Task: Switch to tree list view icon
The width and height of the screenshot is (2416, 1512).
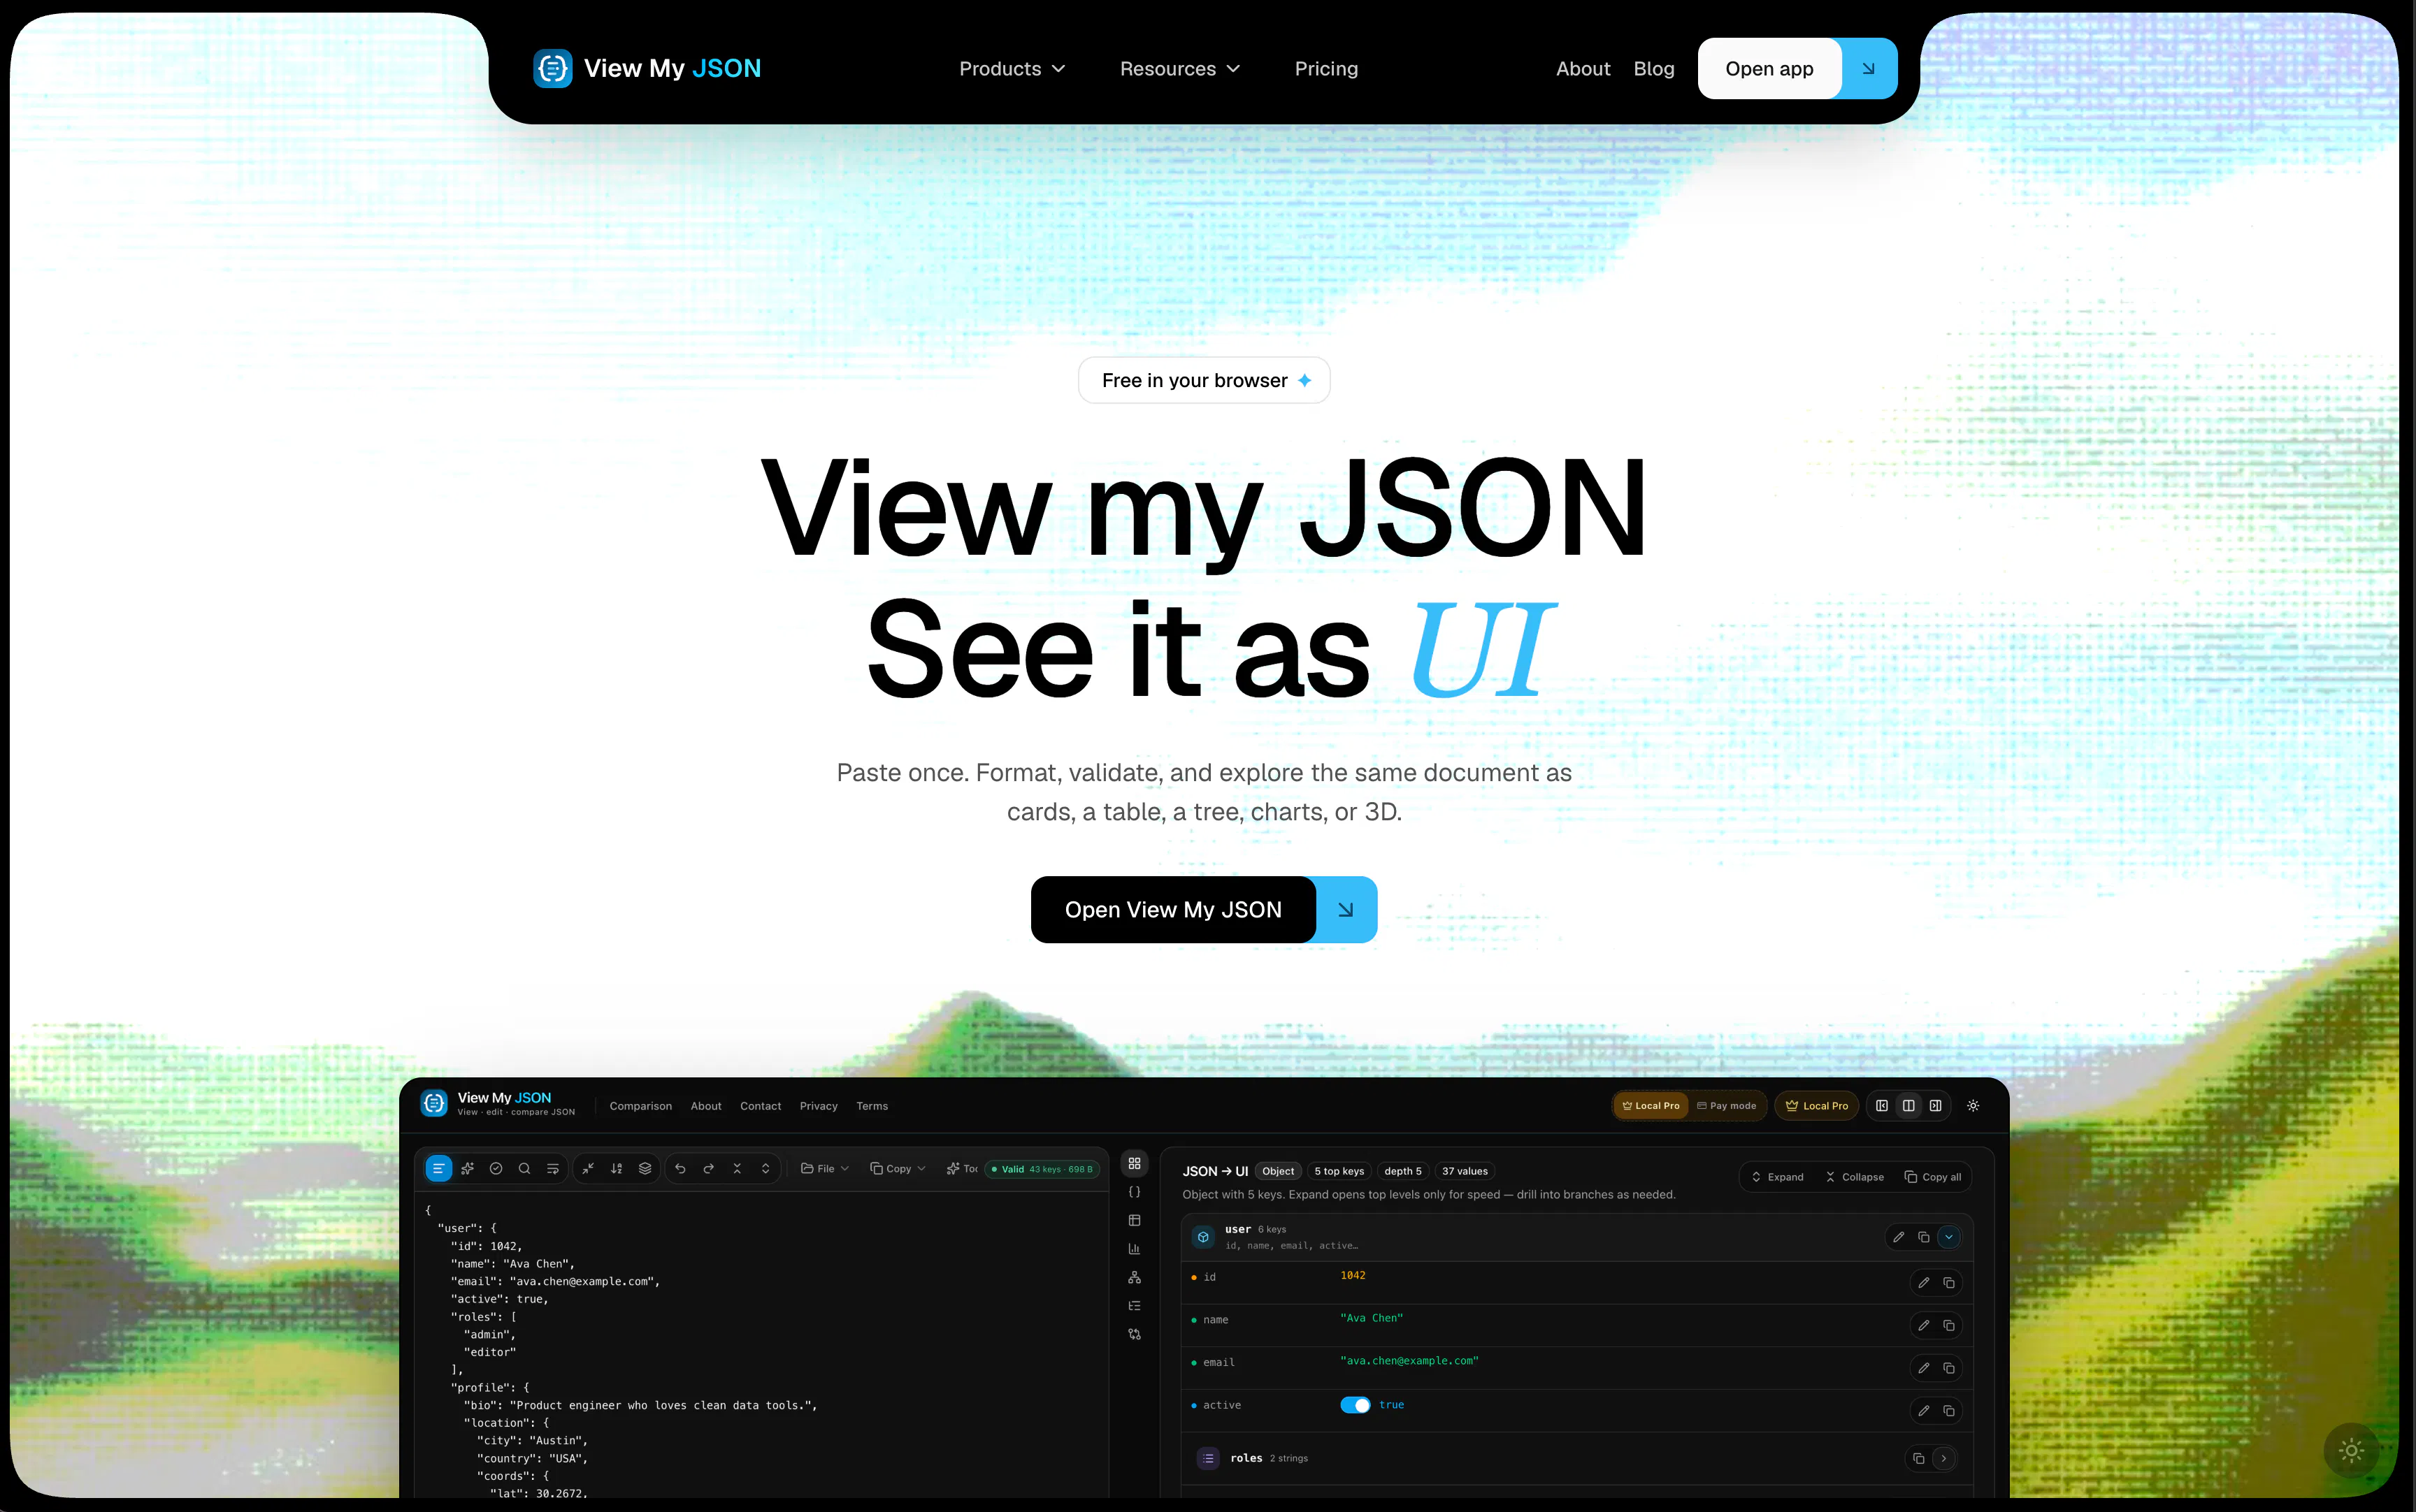Action: 1135,1306
